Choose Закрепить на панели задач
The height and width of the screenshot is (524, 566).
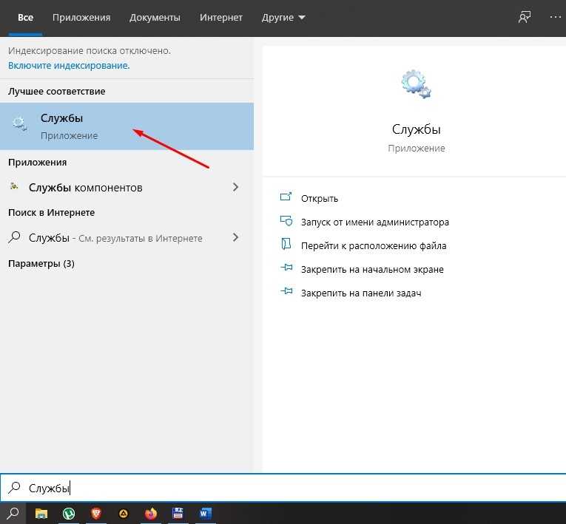[x=361, y=293]
